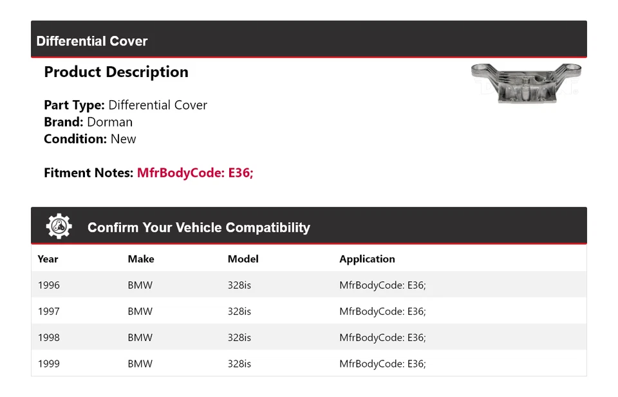The image size is (618, 397).
Task: Click the Condition: New line
Action: pyautogui.click(x=90, y=139)
